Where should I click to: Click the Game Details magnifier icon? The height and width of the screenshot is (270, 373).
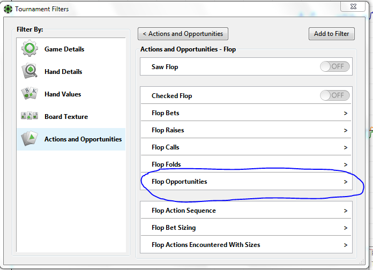coord(30,49)
